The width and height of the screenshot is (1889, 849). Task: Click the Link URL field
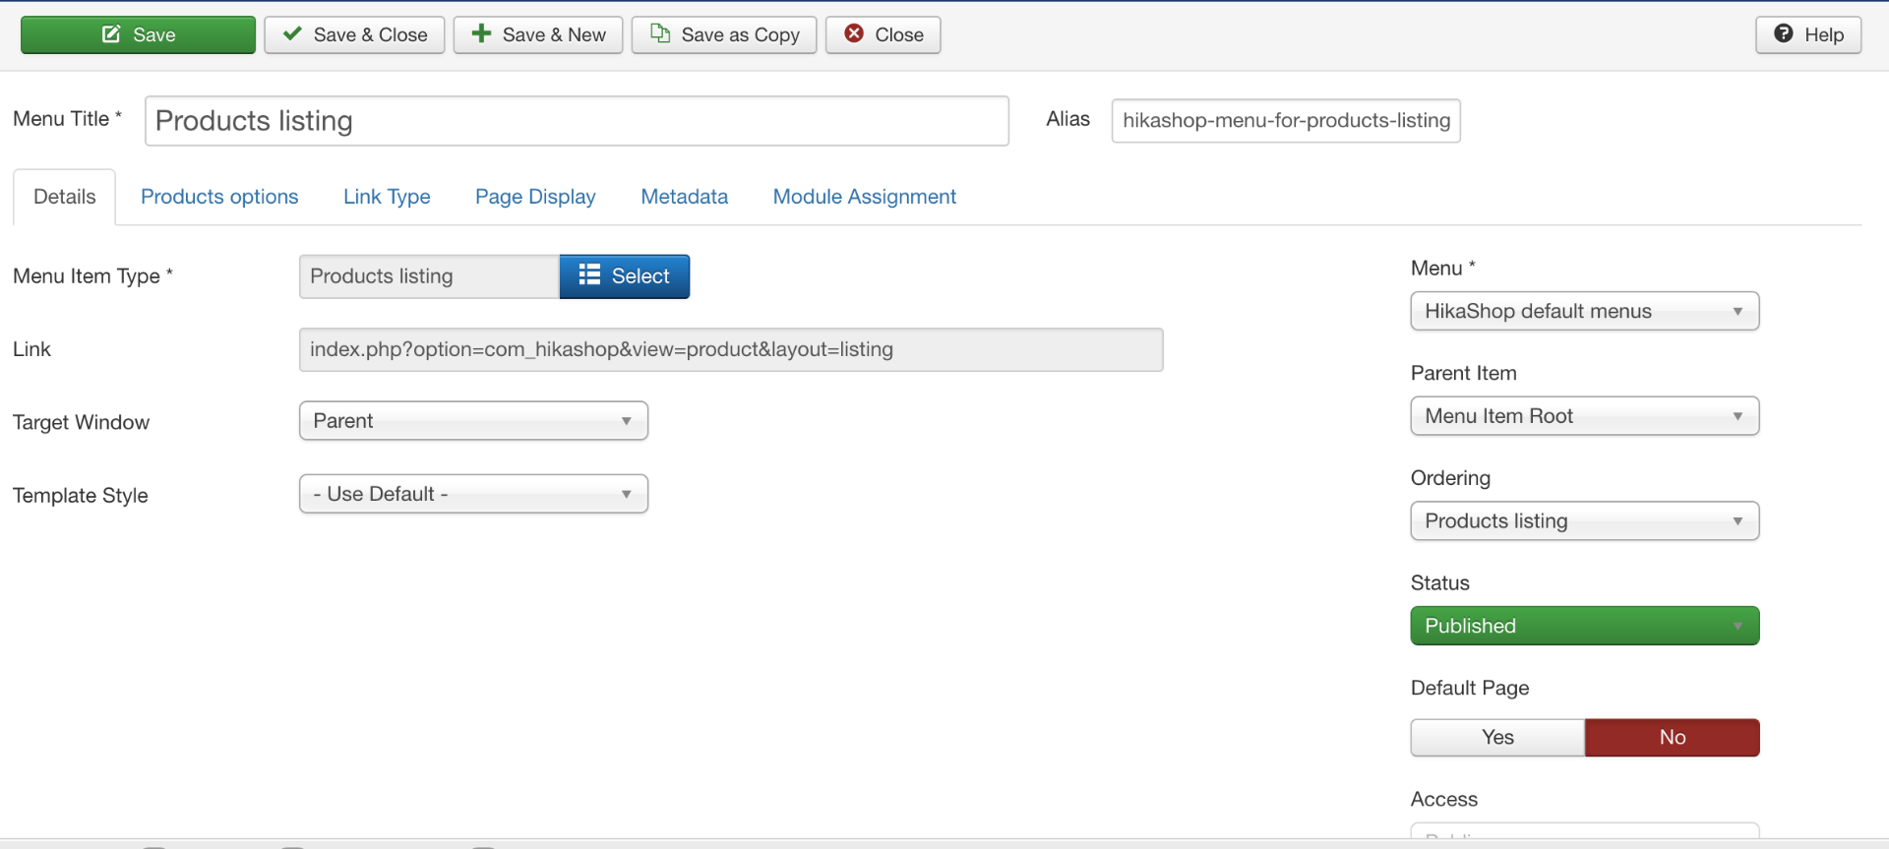pos(731,349)
